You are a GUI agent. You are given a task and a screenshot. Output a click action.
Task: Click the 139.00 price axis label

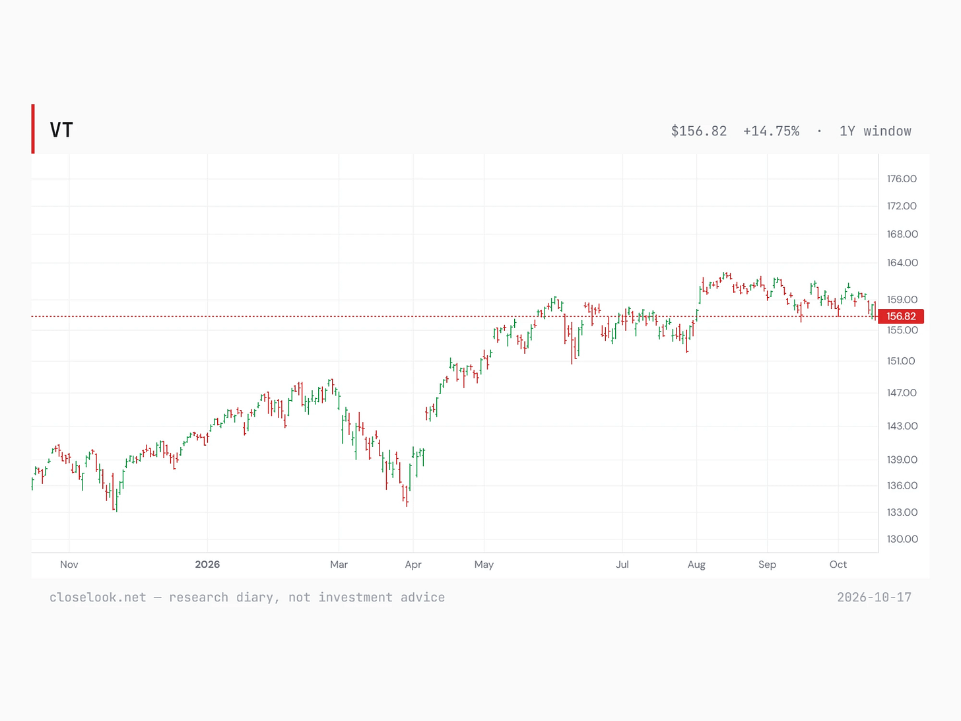coord(902,460)
